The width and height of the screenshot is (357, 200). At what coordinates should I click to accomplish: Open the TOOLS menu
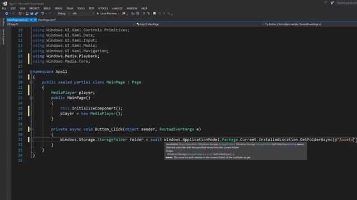click(81, 8)
